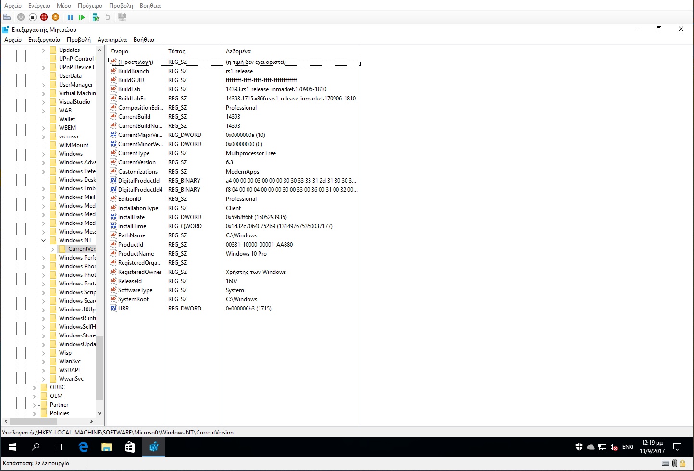Click the tree's horizontal scroll-right arrow
Viewport: 694px width, 471px height.
click(x=91, y=421)
